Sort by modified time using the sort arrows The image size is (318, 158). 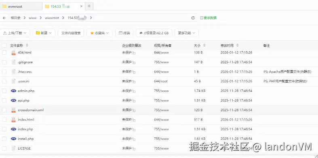pos(238,45)
